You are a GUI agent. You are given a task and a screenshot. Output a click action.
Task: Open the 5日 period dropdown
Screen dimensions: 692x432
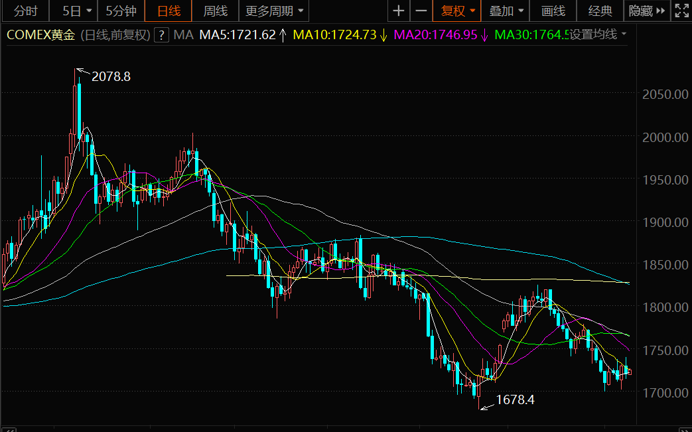76,11
